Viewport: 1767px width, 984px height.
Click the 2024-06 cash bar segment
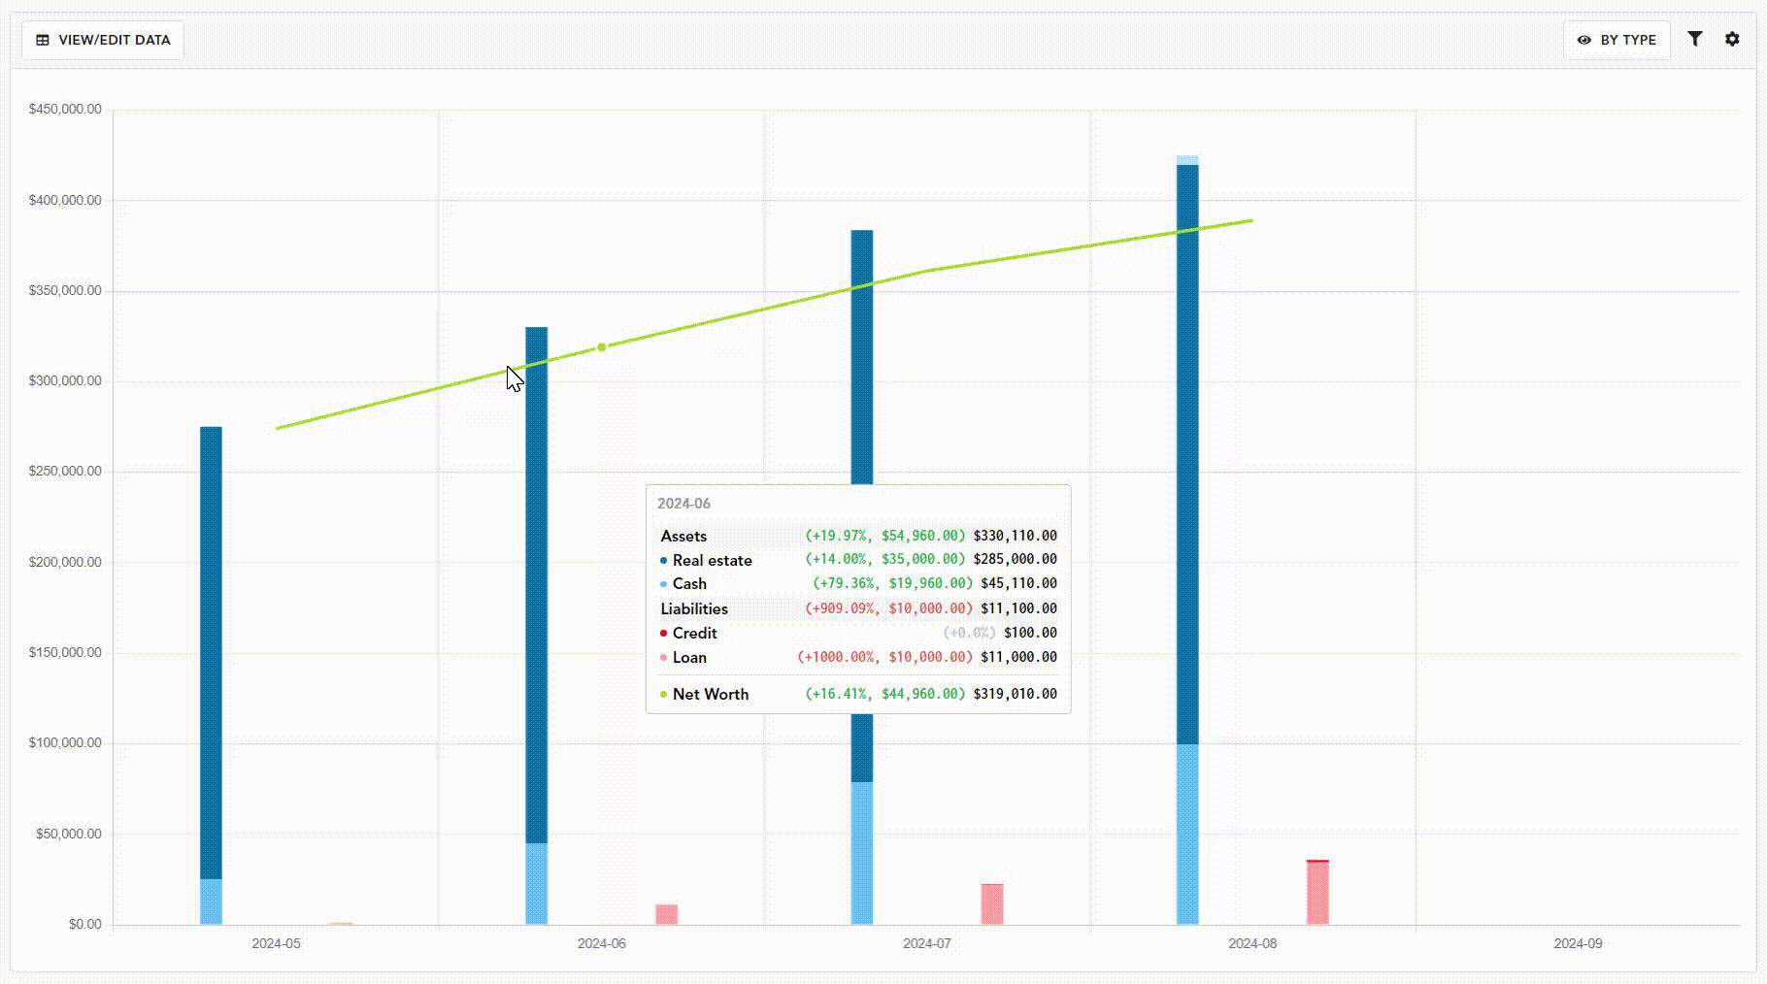tap(537, 883)
